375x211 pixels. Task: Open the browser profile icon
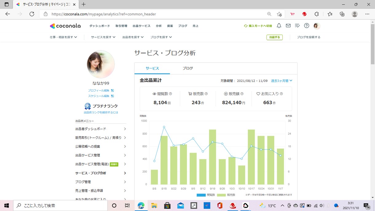coord(355,14)
